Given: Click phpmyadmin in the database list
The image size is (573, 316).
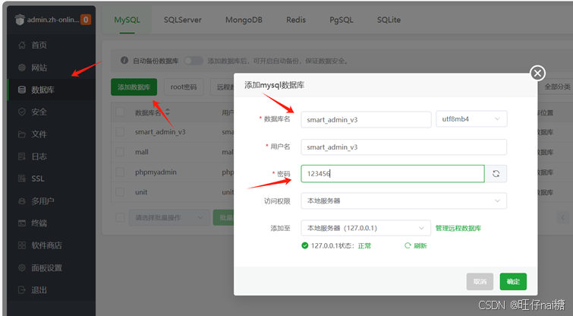Looking at the screenshot, I should (x=156, y=172).
